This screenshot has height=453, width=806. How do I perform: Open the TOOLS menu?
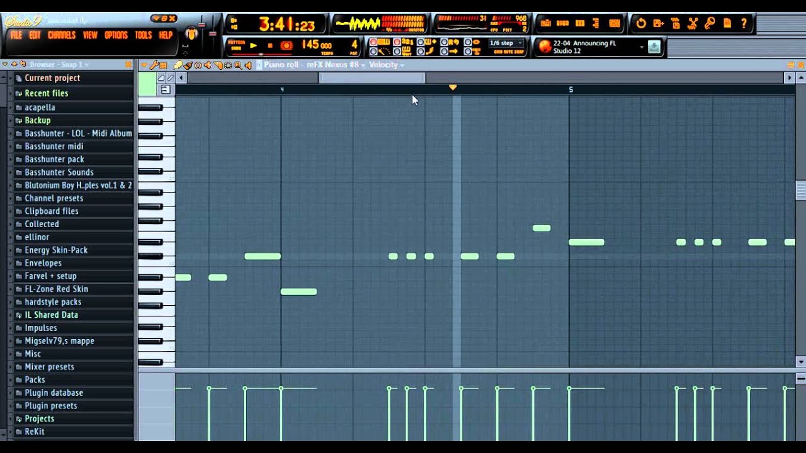point(144,35)
